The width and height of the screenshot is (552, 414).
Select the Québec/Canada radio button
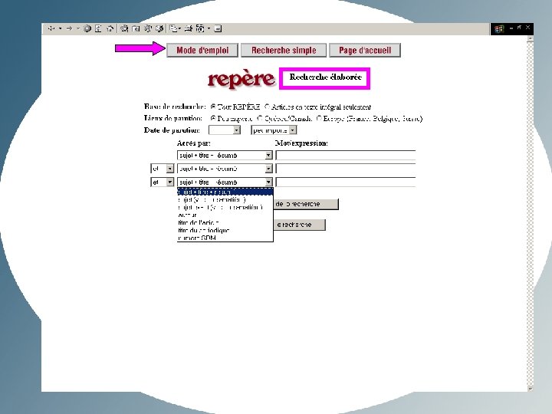coord(260,118)
